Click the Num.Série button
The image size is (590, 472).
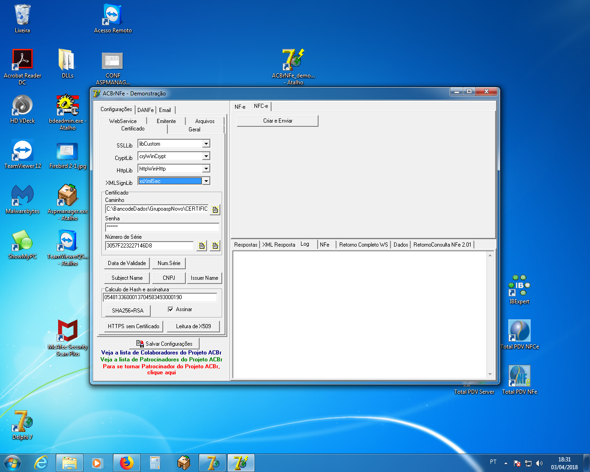tap(169, 263)
